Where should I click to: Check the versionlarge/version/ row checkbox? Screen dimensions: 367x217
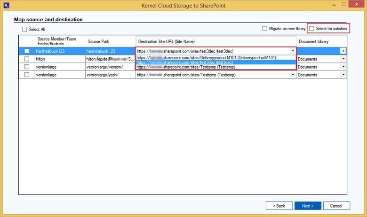click(x=27, y=67)
